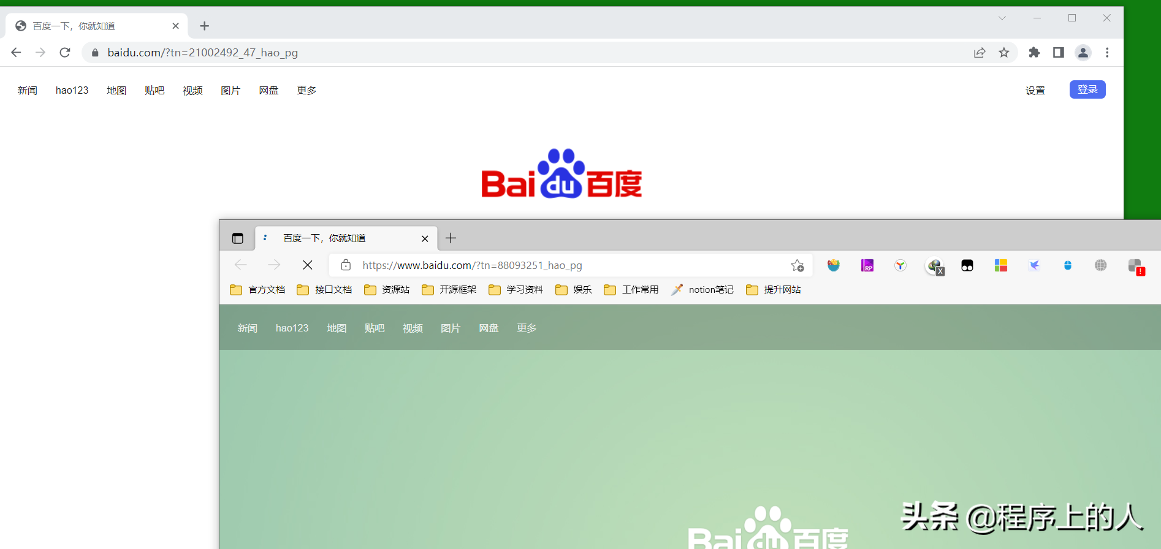Screen dimensions: 1161x549
Task: Open 网盘 link in the Edge window
Action: (x=489, y=328)
